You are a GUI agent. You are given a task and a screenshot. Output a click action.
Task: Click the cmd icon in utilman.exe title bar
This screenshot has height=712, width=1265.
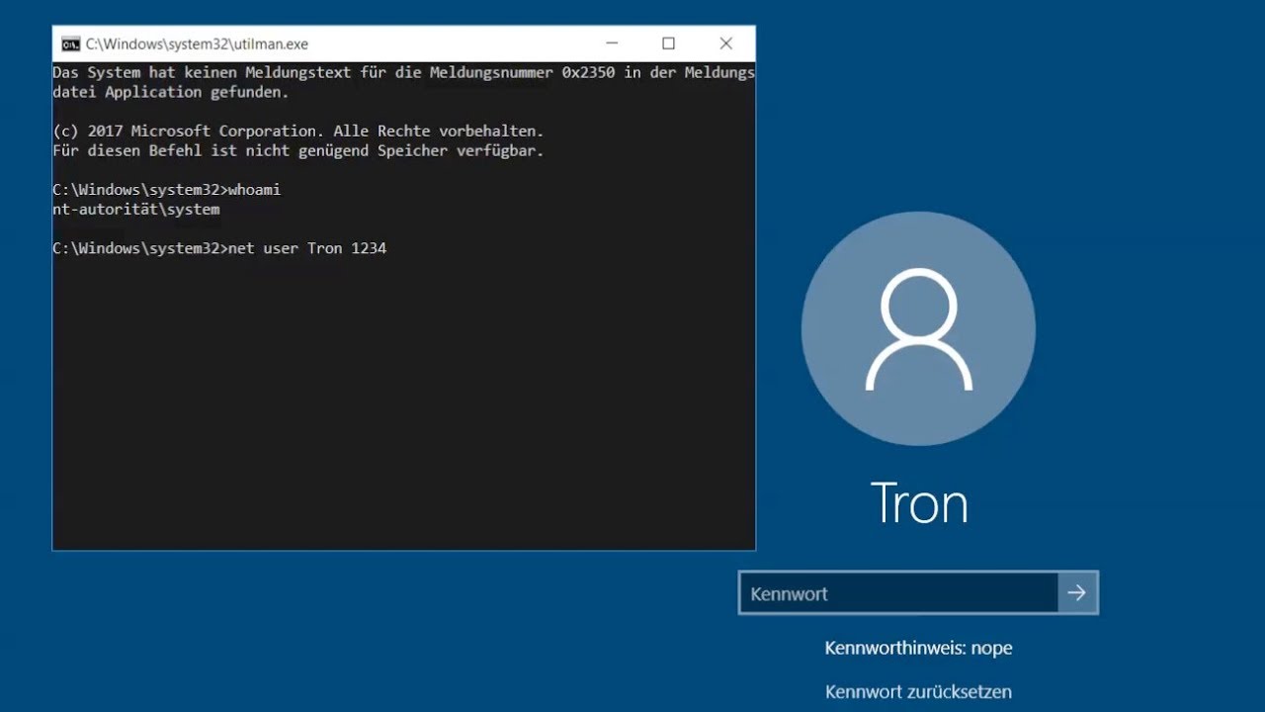[70, 44]
